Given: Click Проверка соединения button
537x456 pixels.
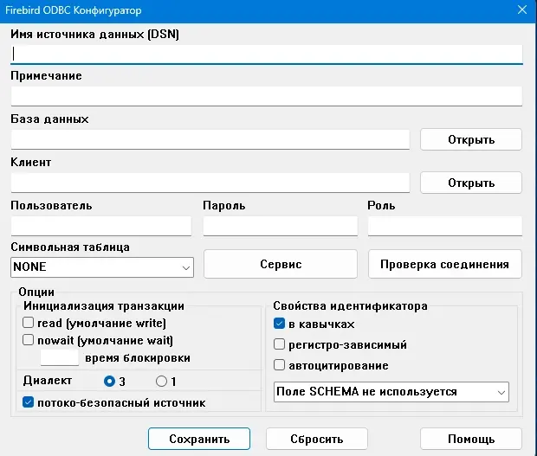Looking at the screenshot, I should point(445,264).
